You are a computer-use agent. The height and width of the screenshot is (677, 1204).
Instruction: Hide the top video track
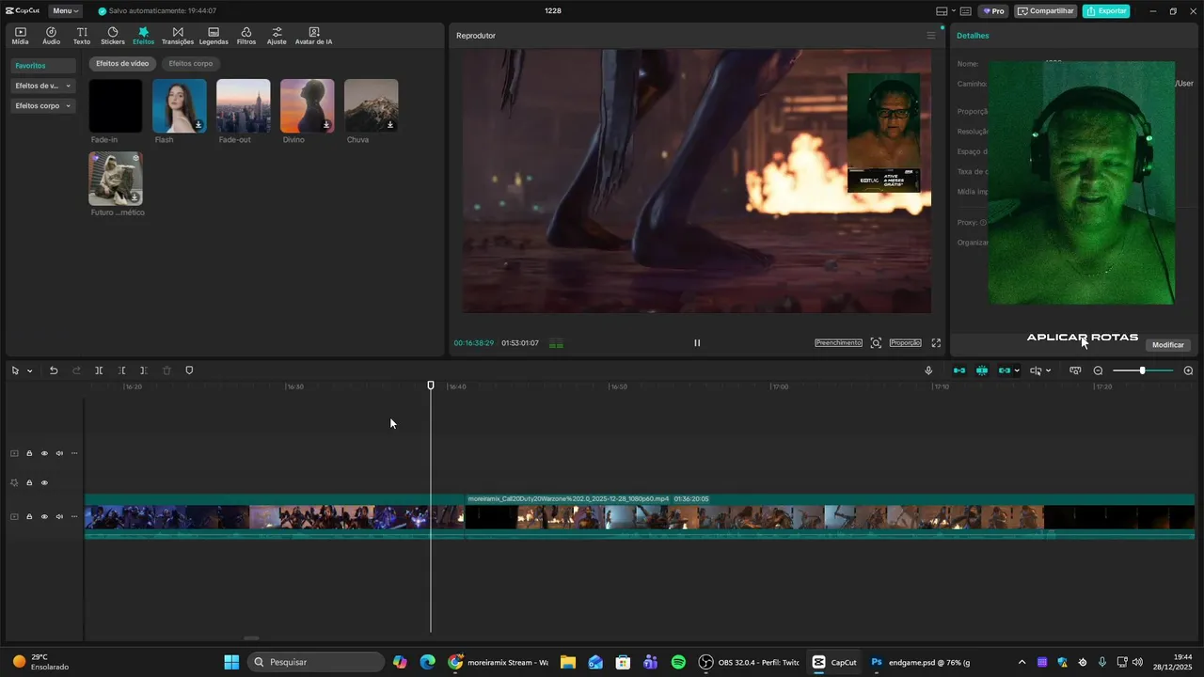click(44, 453)
